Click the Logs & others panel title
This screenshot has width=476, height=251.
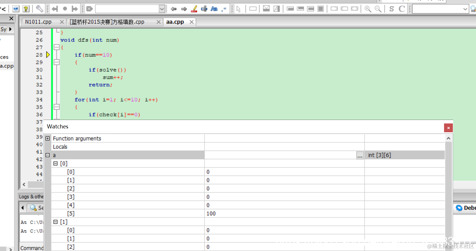(x=31, y=197)
